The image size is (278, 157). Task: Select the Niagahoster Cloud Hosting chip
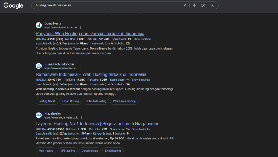[90, 151]
